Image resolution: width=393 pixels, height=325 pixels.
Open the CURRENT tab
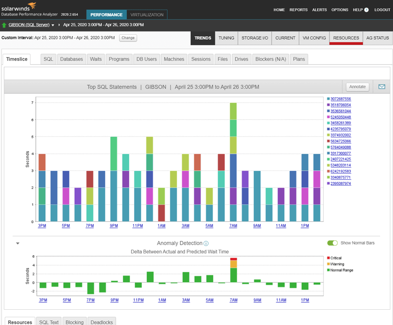(285, 38)
